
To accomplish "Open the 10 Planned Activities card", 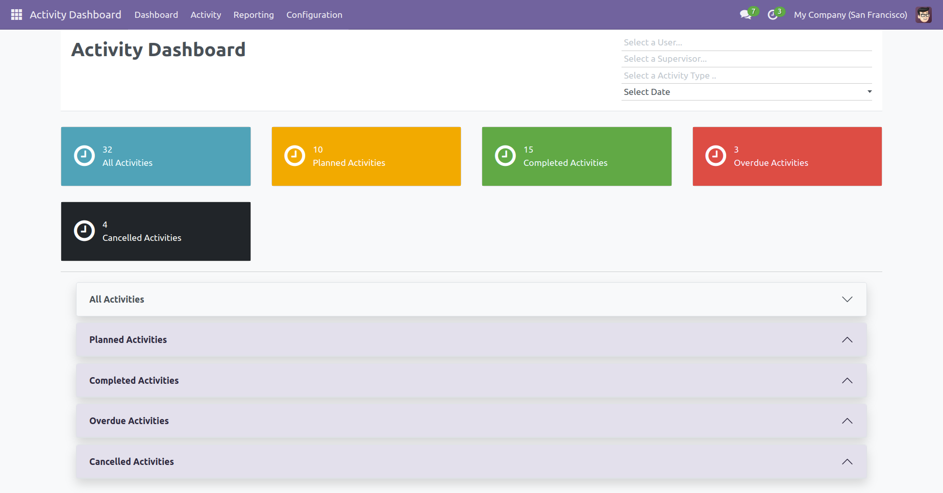I will coord(366,156).
